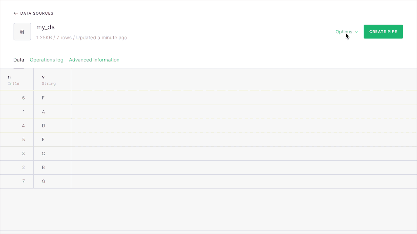
Task: Click the n Int16 column header
Action: coord(17,80)
